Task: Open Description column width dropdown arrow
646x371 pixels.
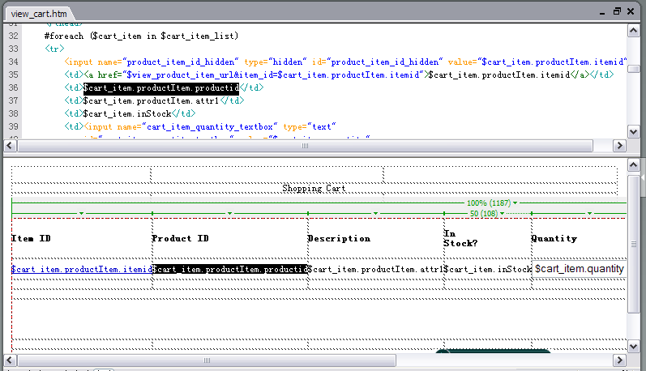Action: pos(375,214)
